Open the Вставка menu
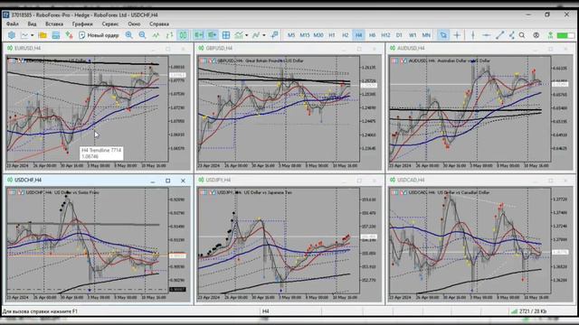 tap(54, 24)
